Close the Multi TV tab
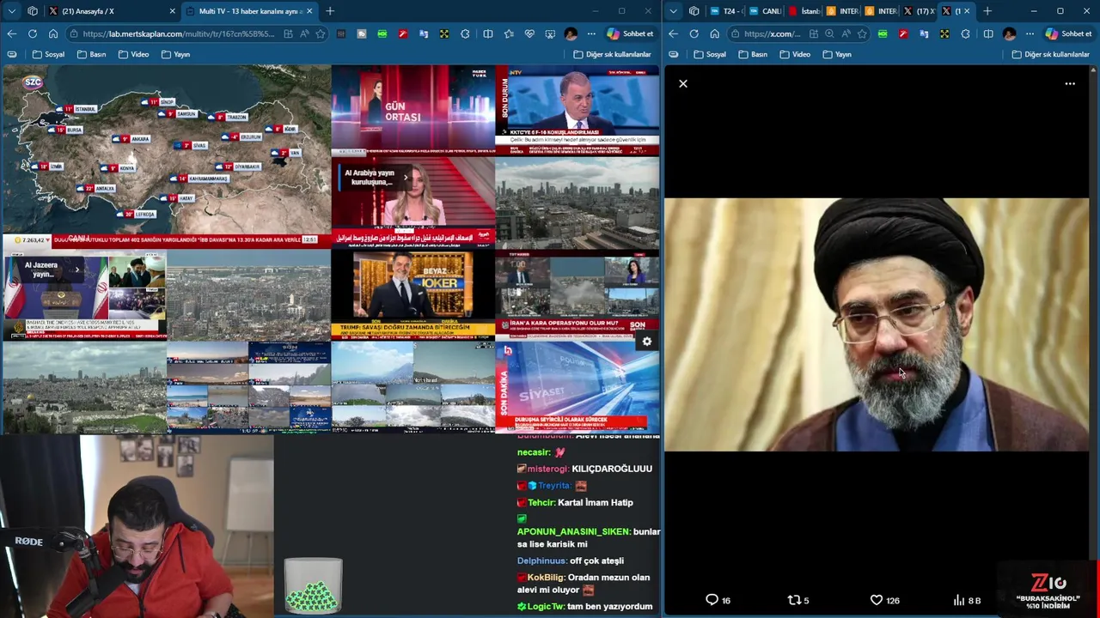Screen dimensions: 1100x618 coord(309,11)
